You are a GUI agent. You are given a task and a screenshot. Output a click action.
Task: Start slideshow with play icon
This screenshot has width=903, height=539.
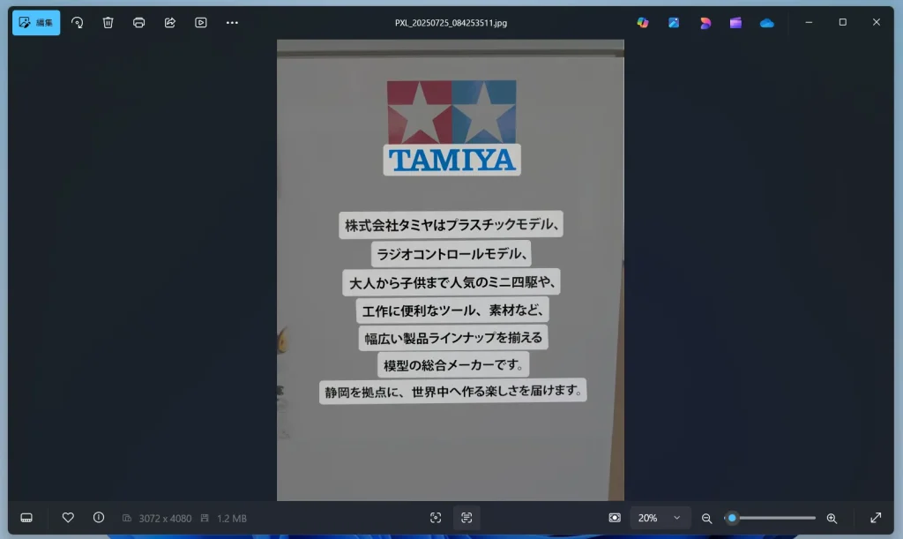[200, 22]
